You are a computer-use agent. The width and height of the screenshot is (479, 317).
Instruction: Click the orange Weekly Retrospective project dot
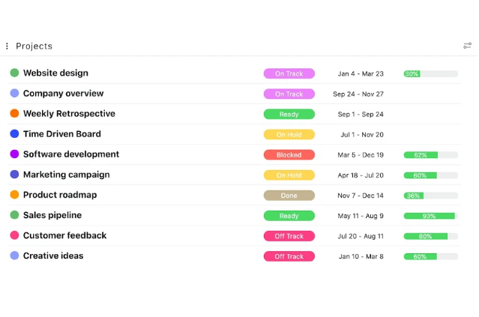click(14, 114)
